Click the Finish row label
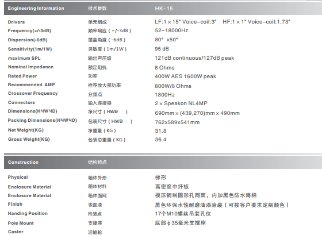Image resolution: width=322 pixels, height=235 pixels. coord(15,204)
